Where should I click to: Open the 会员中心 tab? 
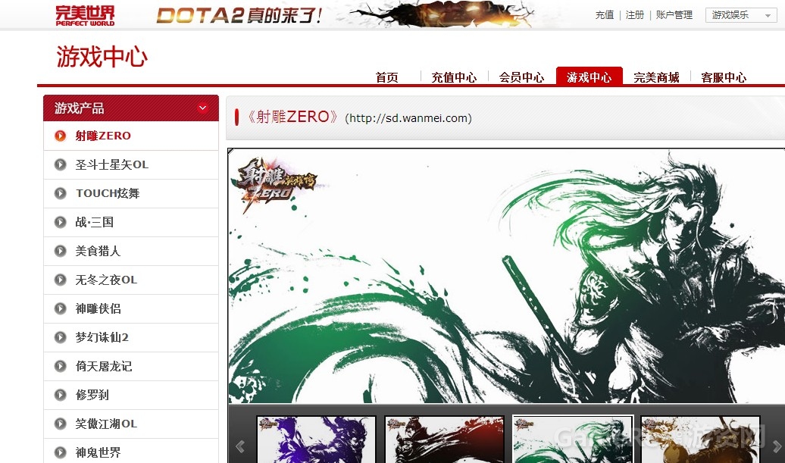[x=521, y=77]
